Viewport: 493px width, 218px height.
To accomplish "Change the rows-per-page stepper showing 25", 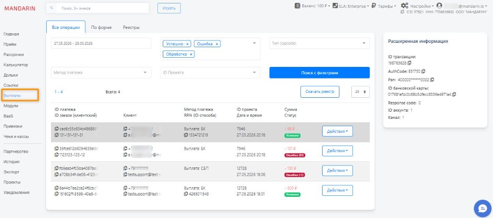I will click(360, 92).
